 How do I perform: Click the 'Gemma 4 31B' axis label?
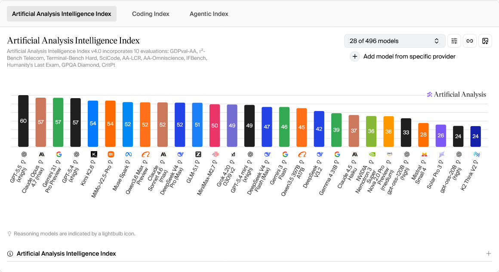(329, 179)
